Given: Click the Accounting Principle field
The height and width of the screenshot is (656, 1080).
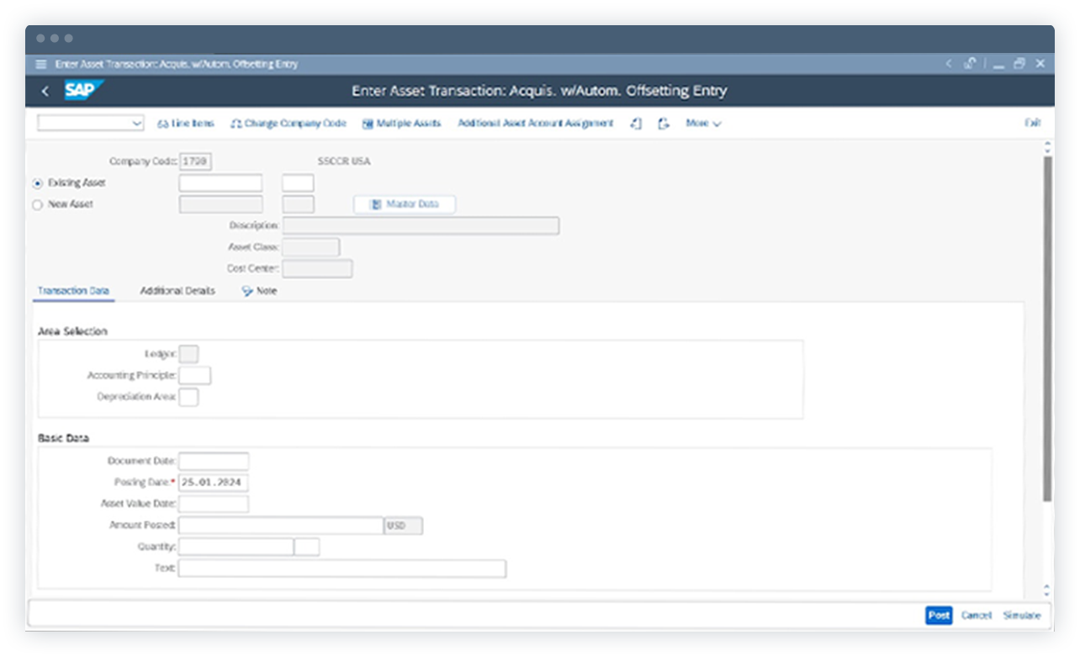Looking at the screenshot, I should [195, 375].
